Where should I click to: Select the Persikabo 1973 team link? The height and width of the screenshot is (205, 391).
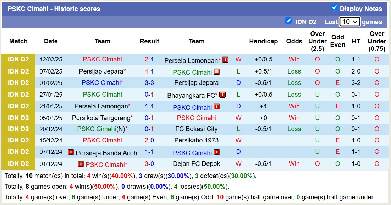tap(197, 140)
